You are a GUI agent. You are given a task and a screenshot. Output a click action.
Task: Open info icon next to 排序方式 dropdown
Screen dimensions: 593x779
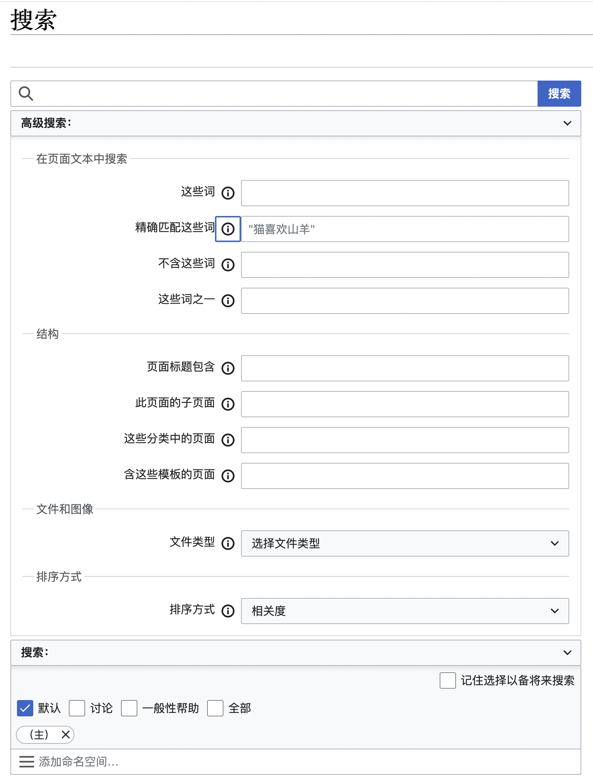[228, 611]
